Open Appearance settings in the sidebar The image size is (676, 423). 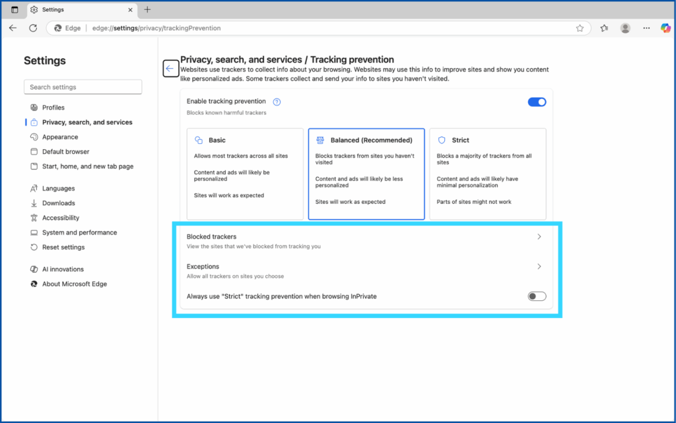60,137
